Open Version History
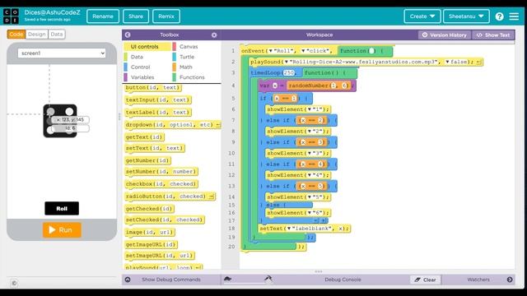527x296 pixels. [x=445, y=35]
